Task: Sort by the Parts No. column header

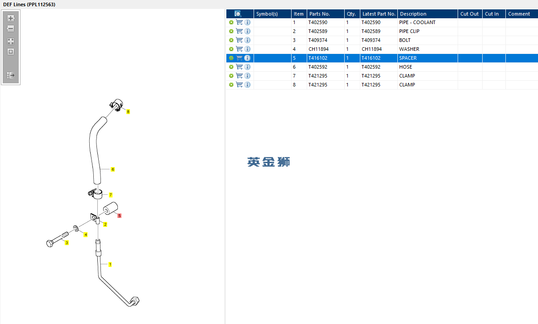Action: pyautogui.click(x=325, y=14)
